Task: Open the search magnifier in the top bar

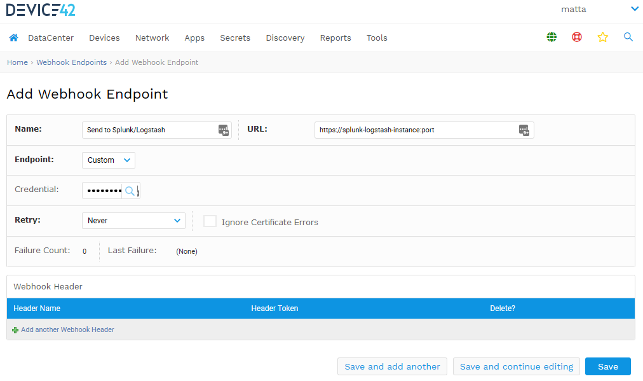Action: (x=628, y=37)
